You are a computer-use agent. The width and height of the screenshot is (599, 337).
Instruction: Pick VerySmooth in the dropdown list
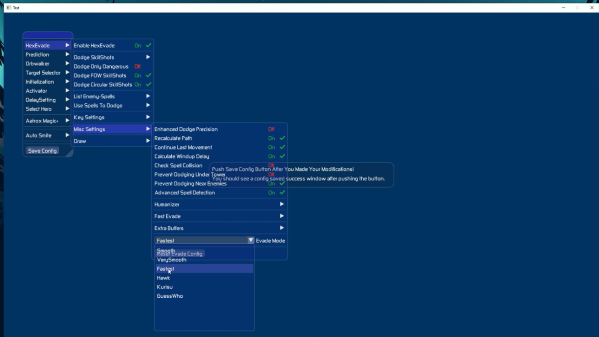click(172, 260)
